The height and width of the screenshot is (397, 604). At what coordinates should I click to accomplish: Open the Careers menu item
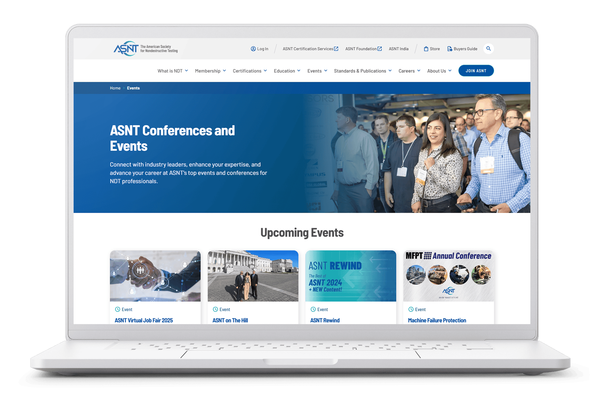pyautogui.click(x=406, y=71)
